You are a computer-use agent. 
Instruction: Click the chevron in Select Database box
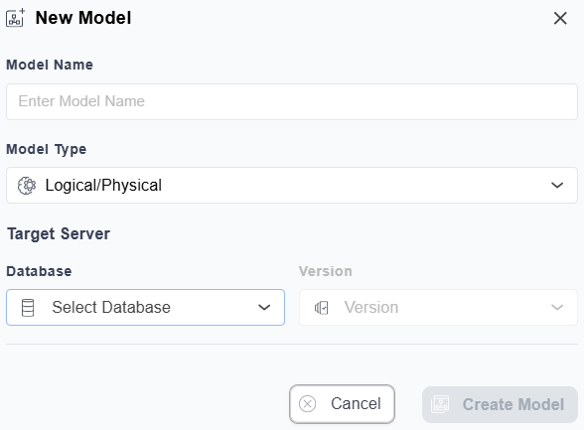[264, 308]
